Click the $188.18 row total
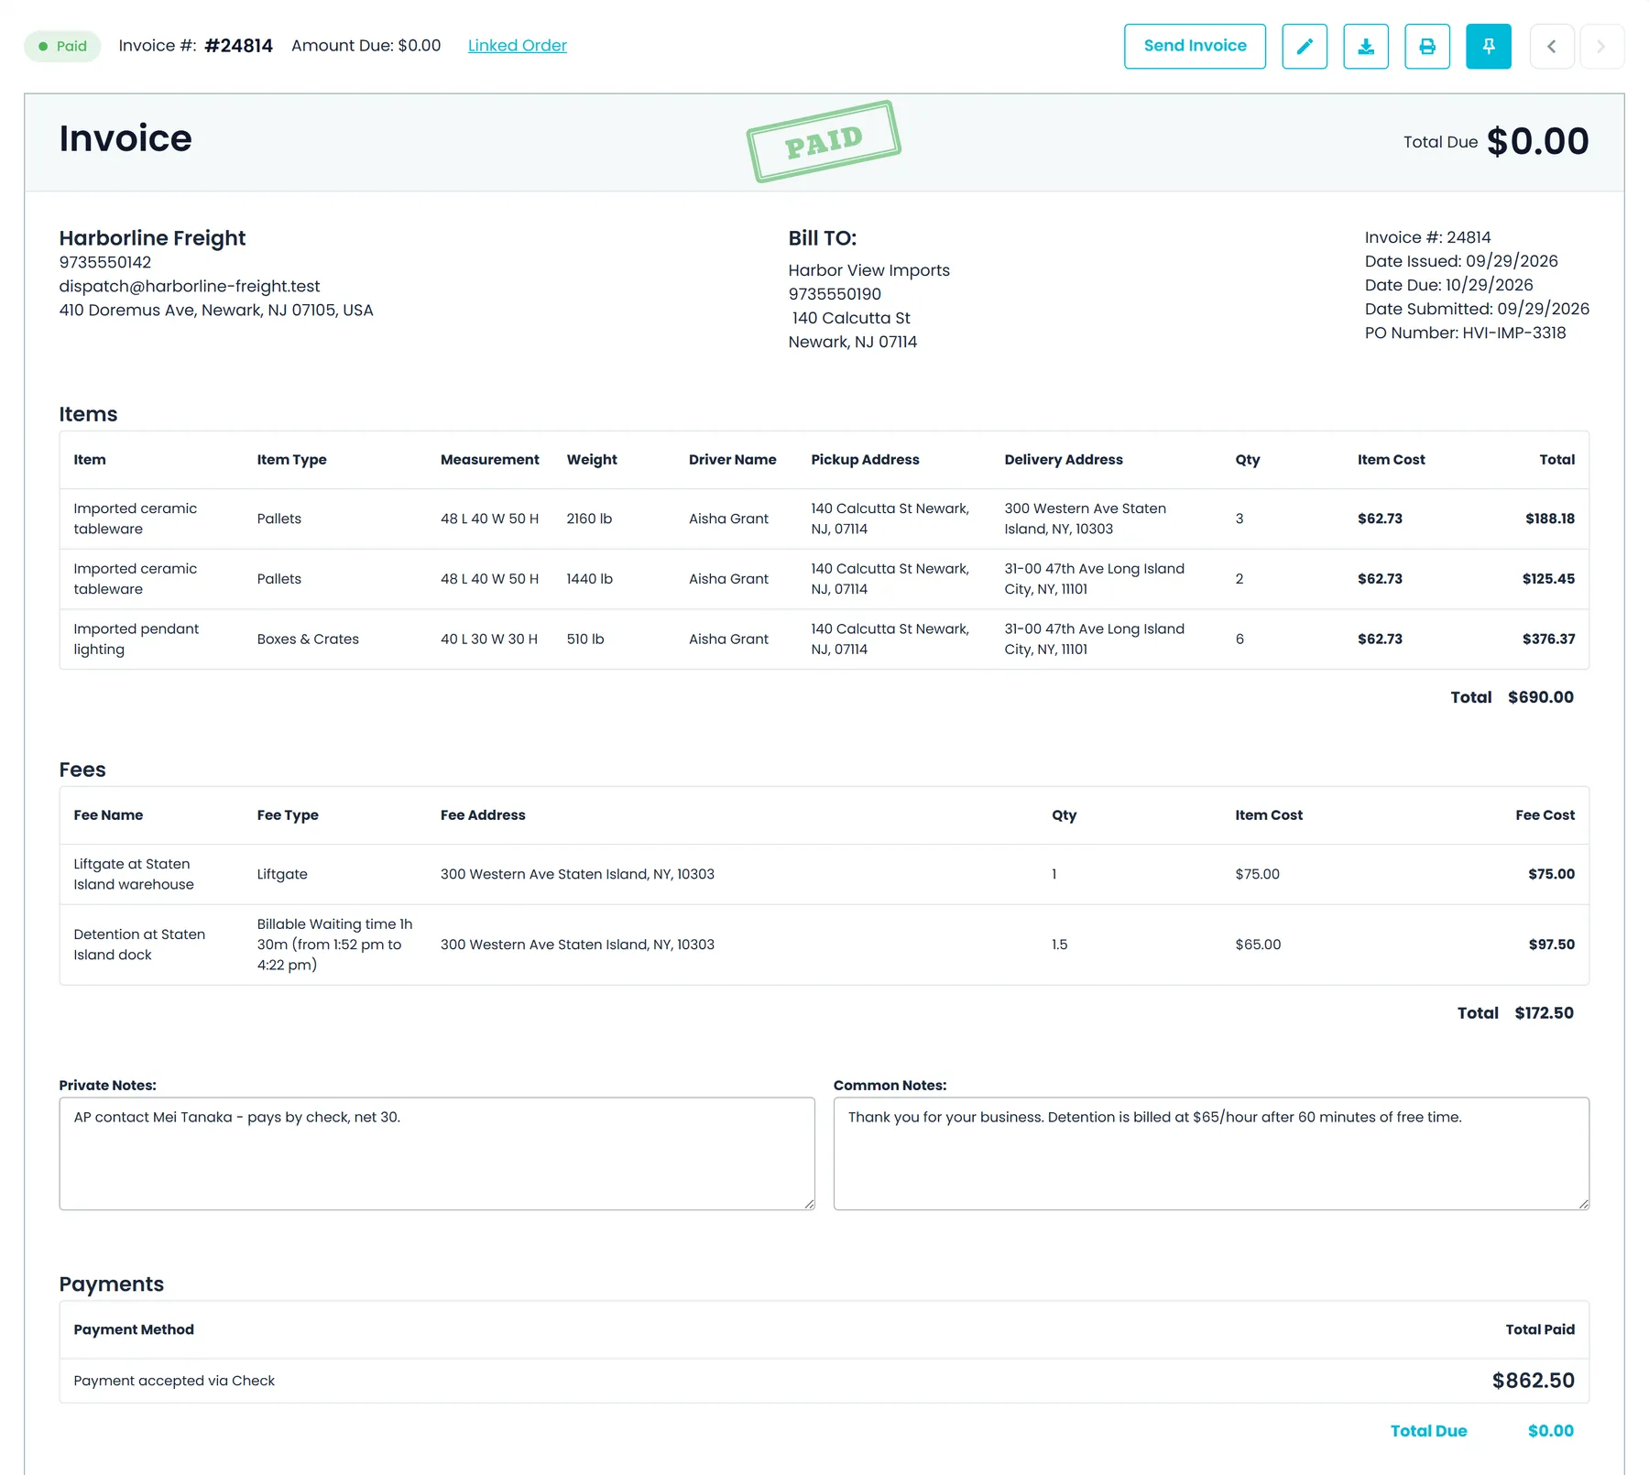The width and height of the screenshot is (1649, 1475). [1550, 519]
